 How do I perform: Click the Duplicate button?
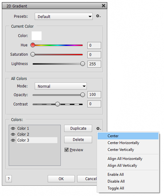(x=78, y=128)
